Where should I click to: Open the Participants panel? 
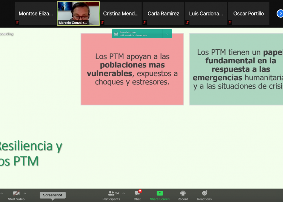[111, 195]
